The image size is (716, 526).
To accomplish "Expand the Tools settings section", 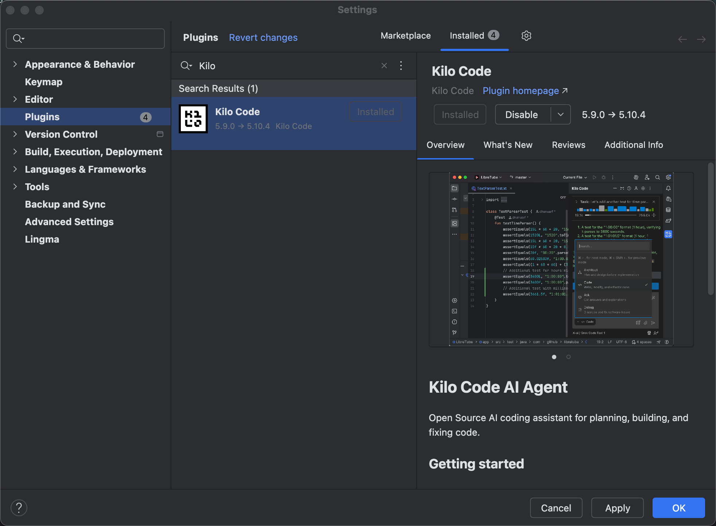I will coord(15,187).
